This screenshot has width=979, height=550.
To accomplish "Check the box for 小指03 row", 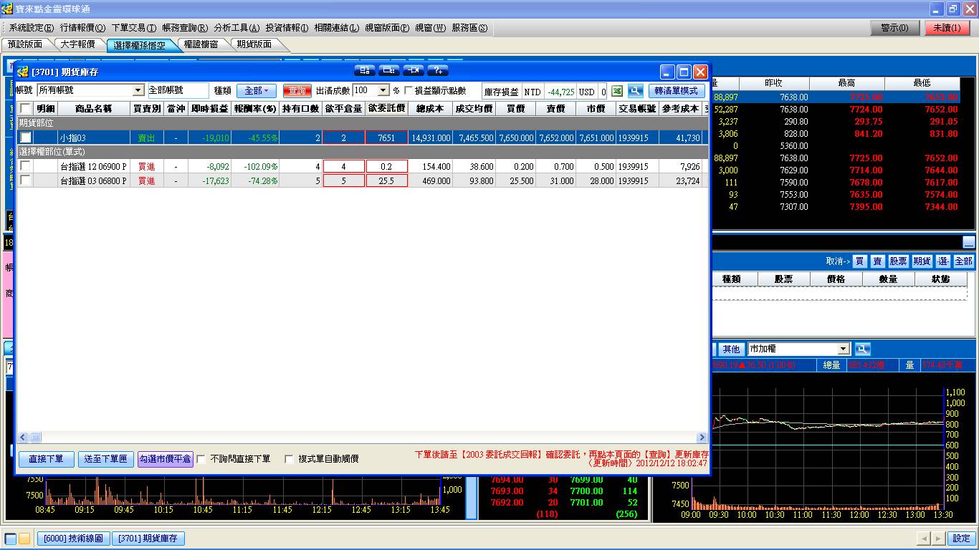I will pos(26,137).
